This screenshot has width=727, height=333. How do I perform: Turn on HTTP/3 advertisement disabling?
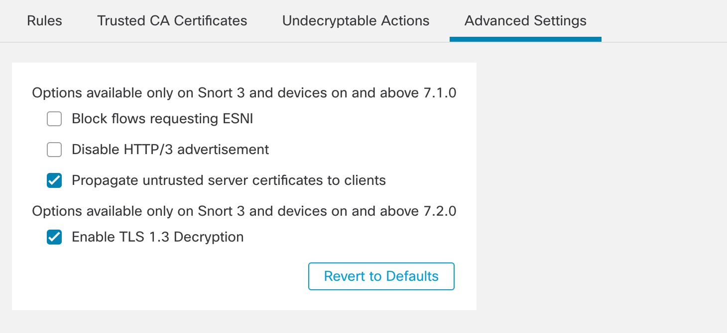(54, 150)
